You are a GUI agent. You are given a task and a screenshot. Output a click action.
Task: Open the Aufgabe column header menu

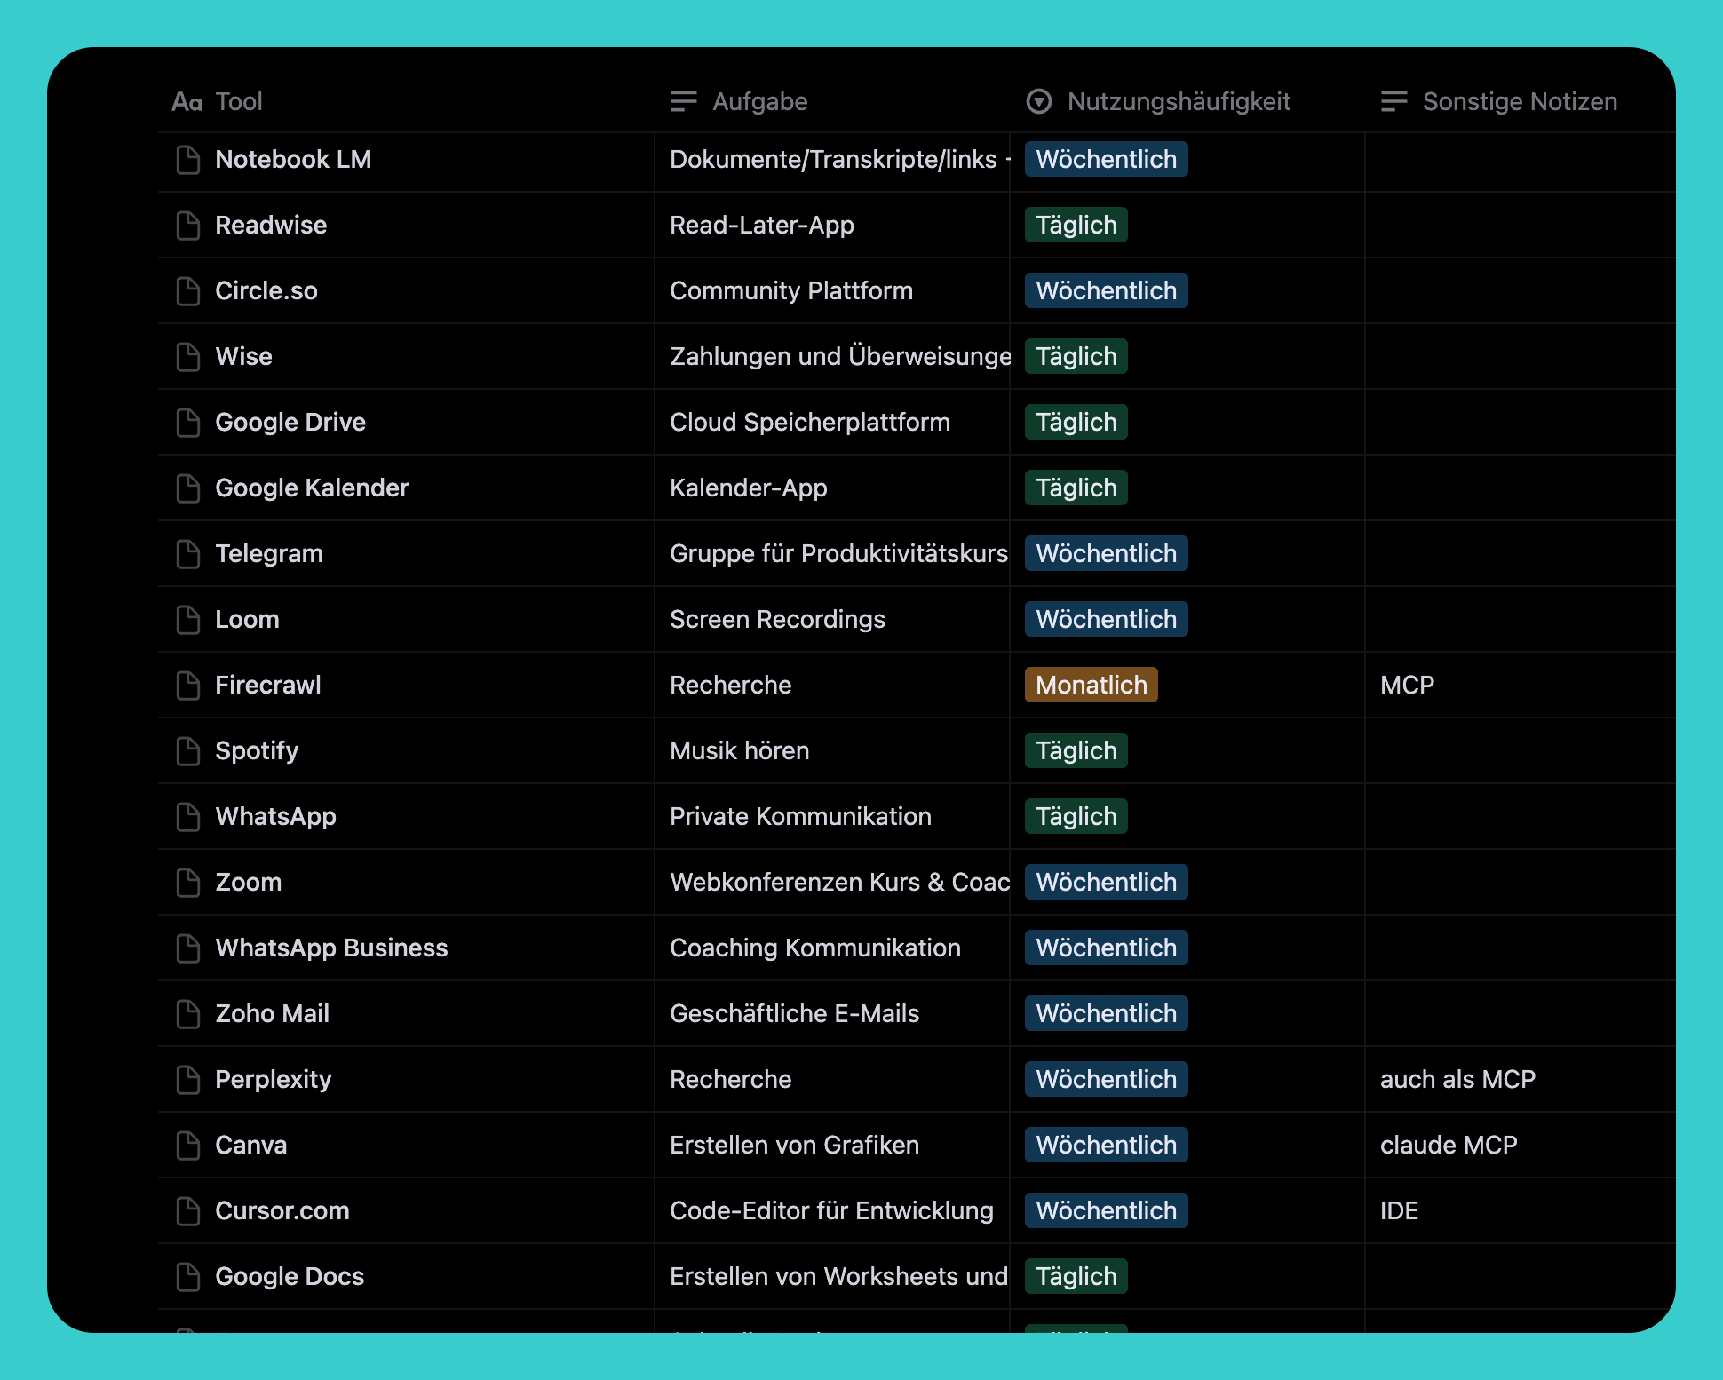tap(832, 102)
